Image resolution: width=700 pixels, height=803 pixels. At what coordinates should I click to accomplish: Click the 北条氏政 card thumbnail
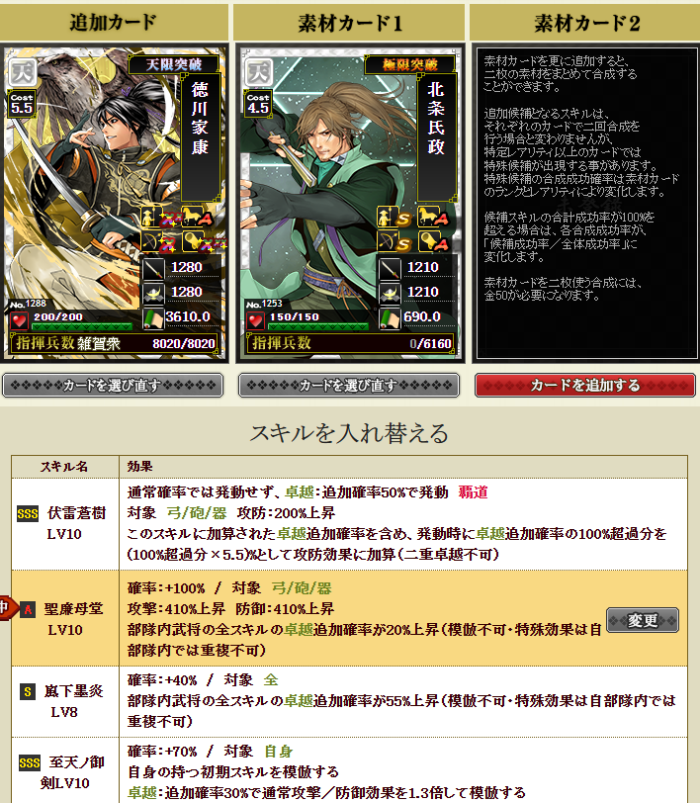pyautogui.click(x=351, y=203)
